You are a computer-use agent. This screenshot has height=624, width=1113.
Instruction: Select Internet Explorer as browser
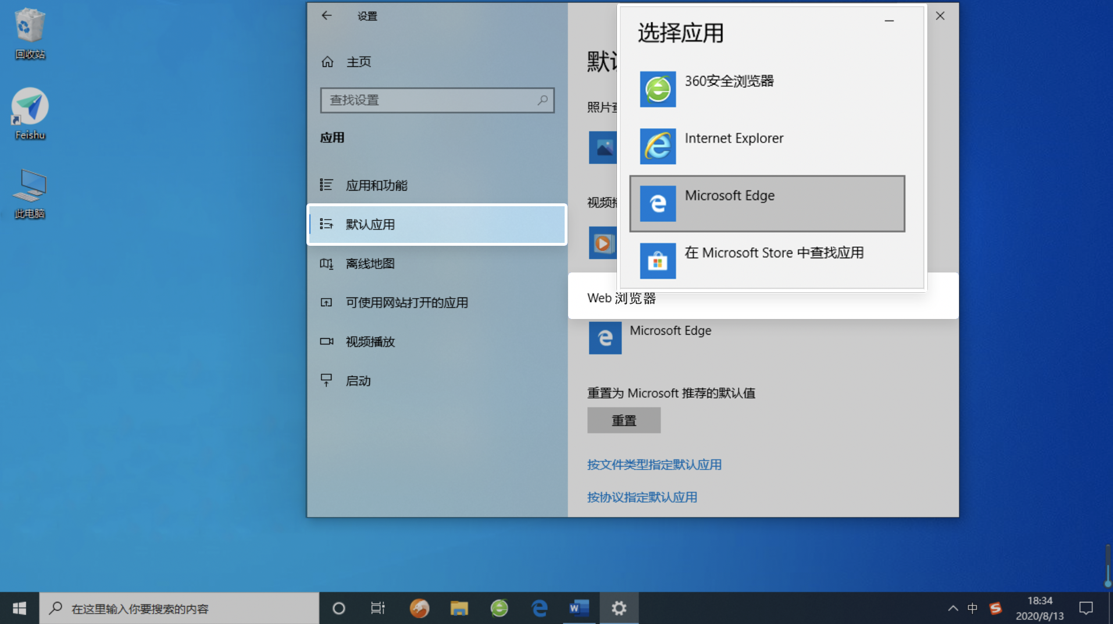pyautogui.click(x=767, y=146)
